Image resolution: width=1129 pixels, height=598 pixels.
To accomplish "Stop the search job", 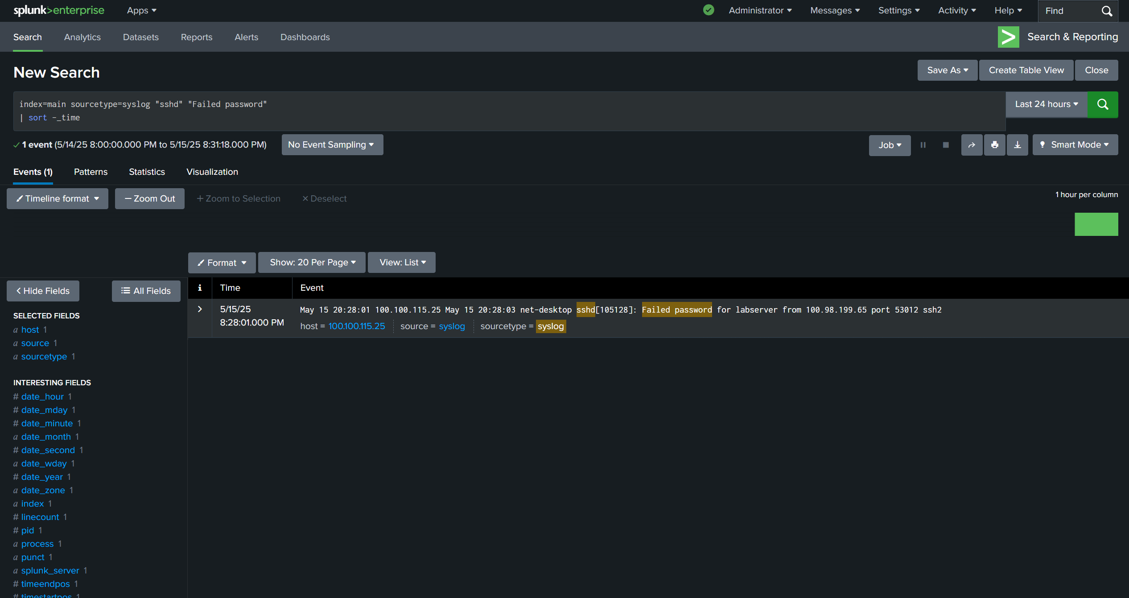I will (x=945, y=145).
